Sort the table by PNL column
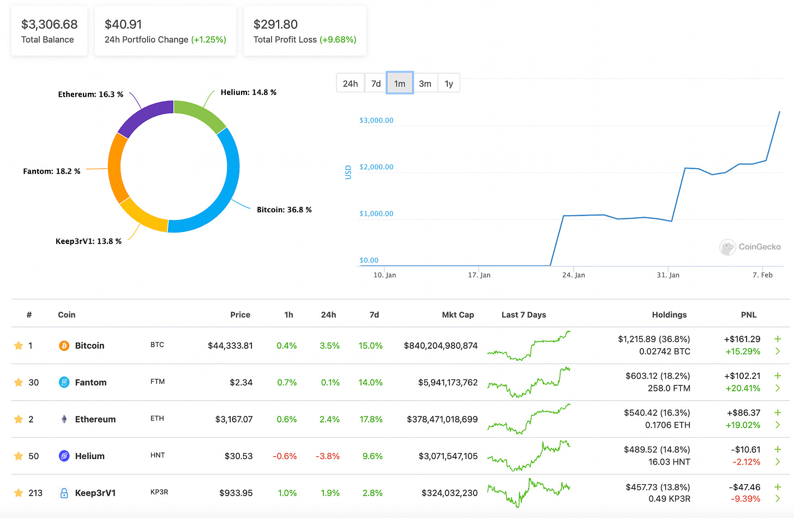 coord(749,315)
